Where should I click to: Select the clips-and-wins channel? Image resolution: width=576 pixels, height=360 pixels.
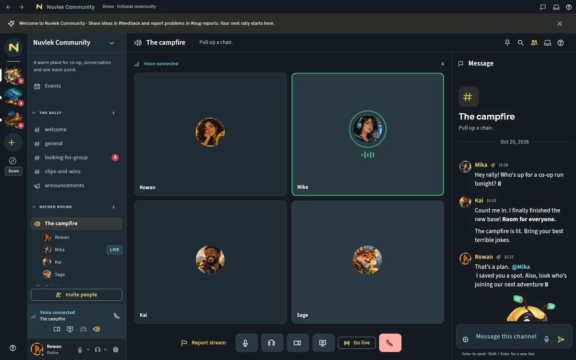pyautogui.click(x=77, y=171)
